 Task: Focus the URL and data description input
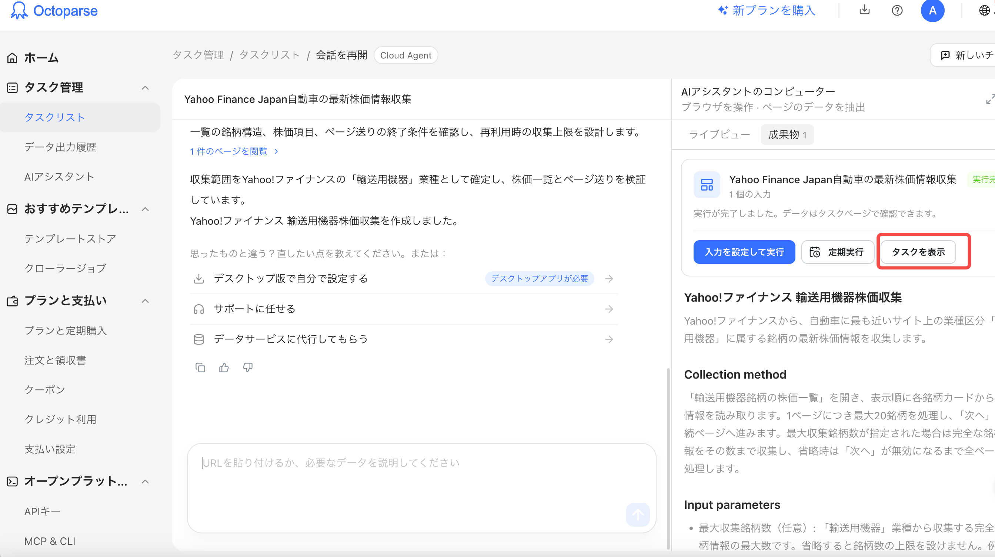(421, 488)
